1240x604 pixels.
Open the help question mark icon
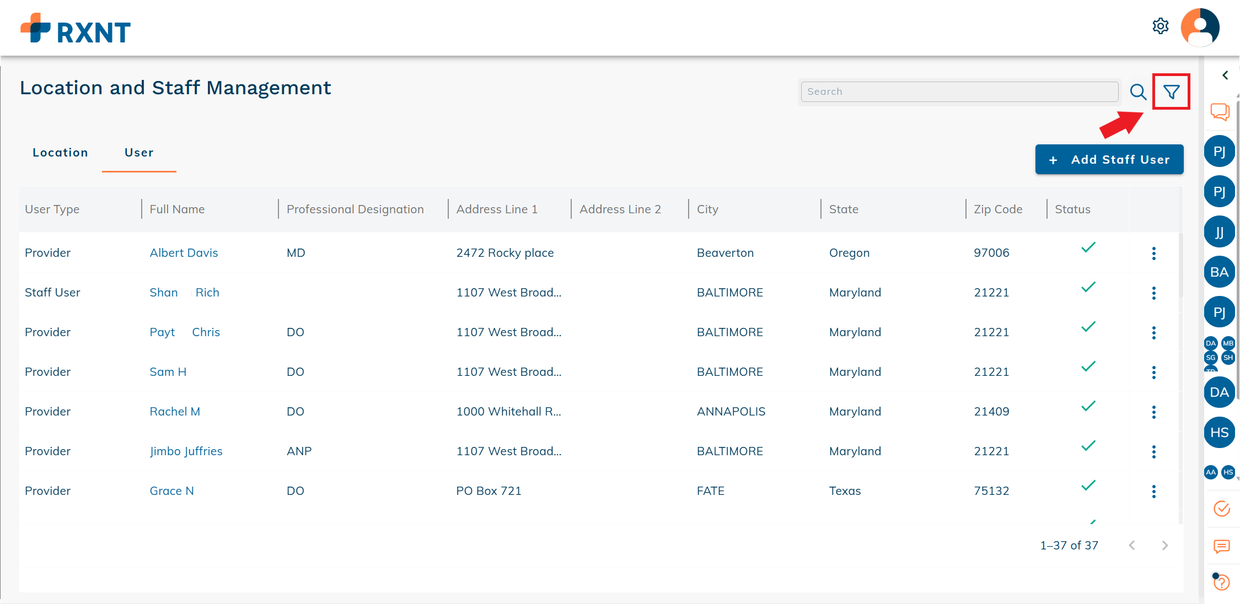coord(1222,582)
